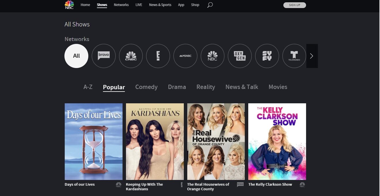Image resolution: width=380 pixels, height=196 pixels.
Task: Click the Days of our Lives title link
Action: 80,185
